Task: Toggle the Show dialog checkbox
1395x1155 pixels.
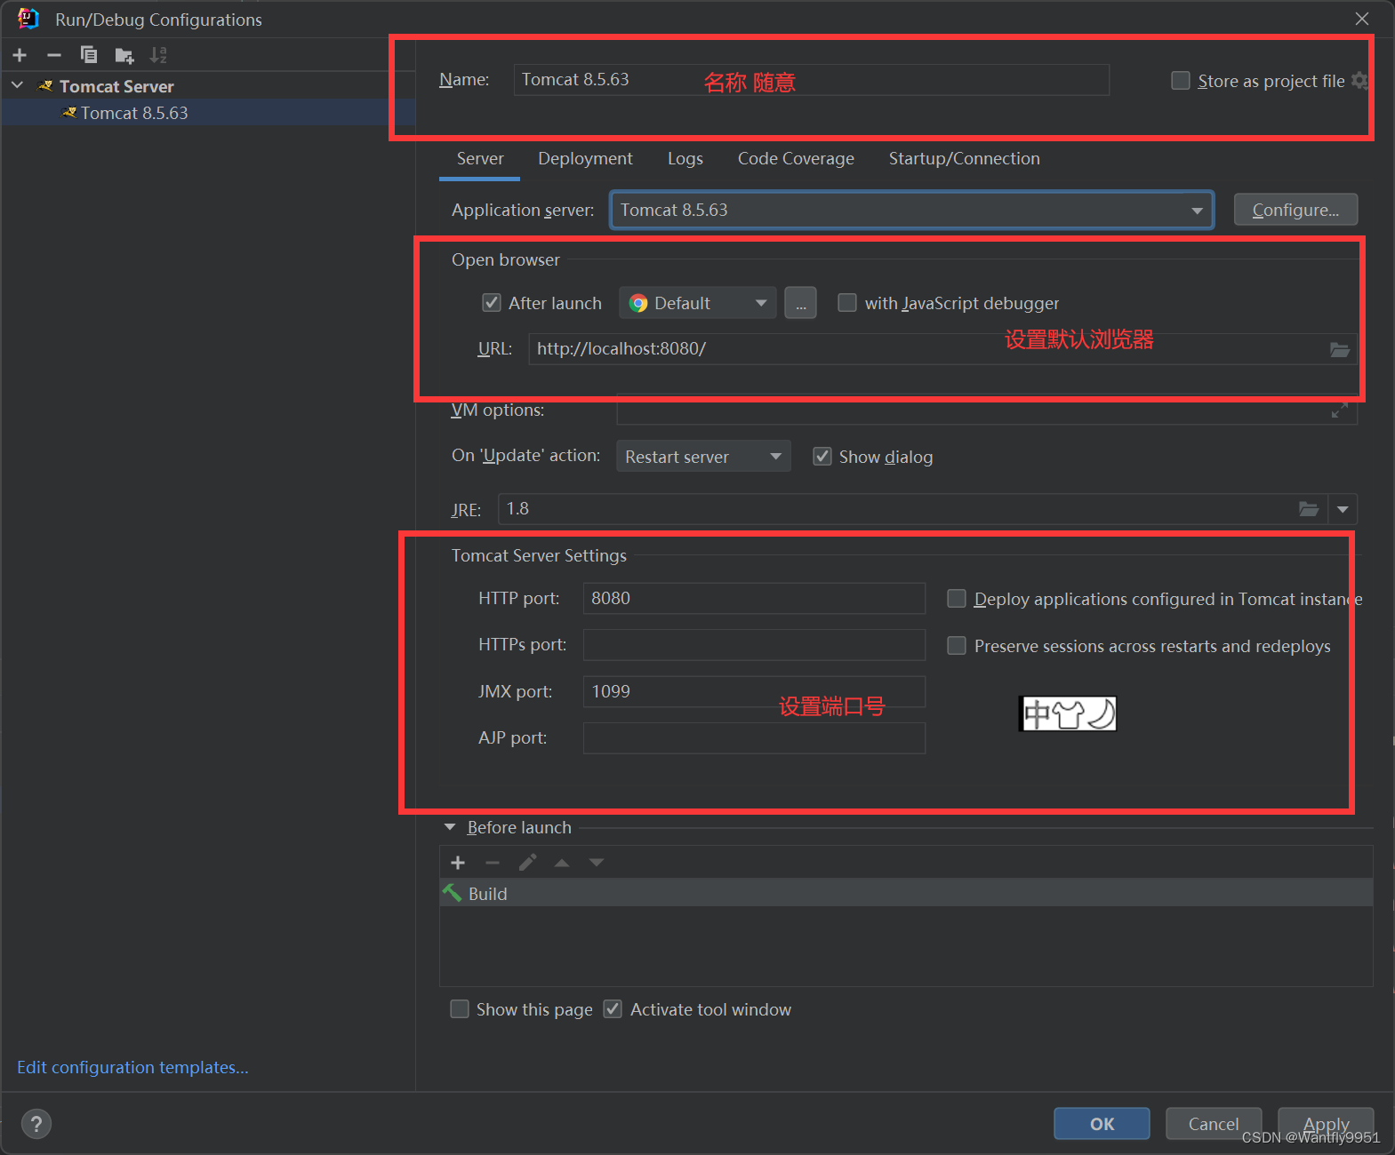Action: tap(822, 457)
